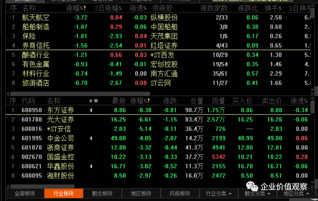
Task: Select stock 东方证券
Action: pyautogui.click(x=158, y=110)
